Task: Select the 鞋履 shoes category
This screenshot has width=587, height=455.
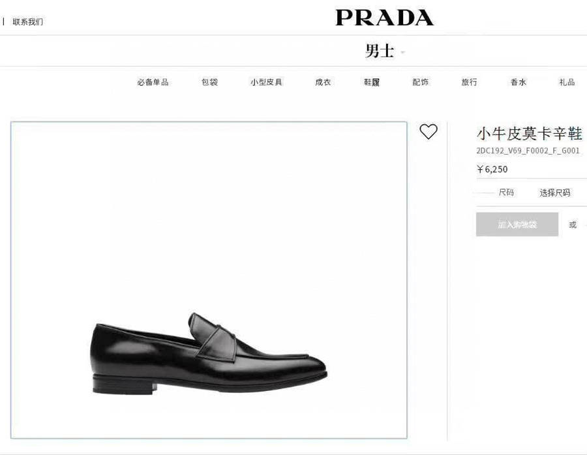Action: (372, 82)
